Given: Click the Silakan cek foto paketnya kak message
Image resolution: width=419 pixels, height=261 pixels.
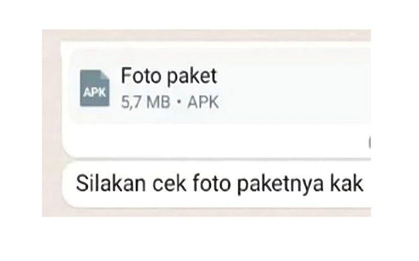Looking at the screenshot, I should (x=219, y=184).
